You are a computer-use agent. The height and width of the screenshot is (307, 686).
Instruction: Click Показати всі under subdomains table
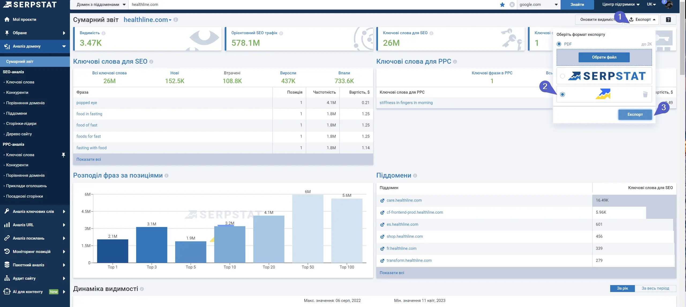(x=392, y=273)
